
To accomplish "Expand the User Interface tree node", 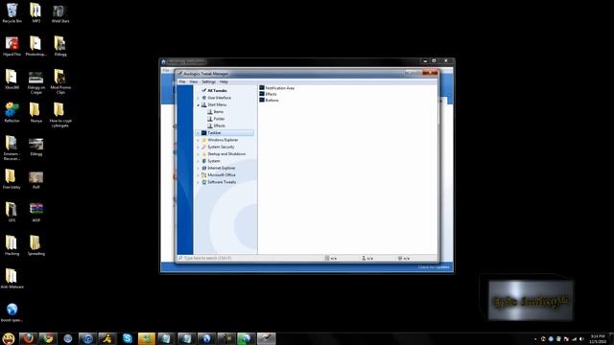I will [x=199, y=98].
